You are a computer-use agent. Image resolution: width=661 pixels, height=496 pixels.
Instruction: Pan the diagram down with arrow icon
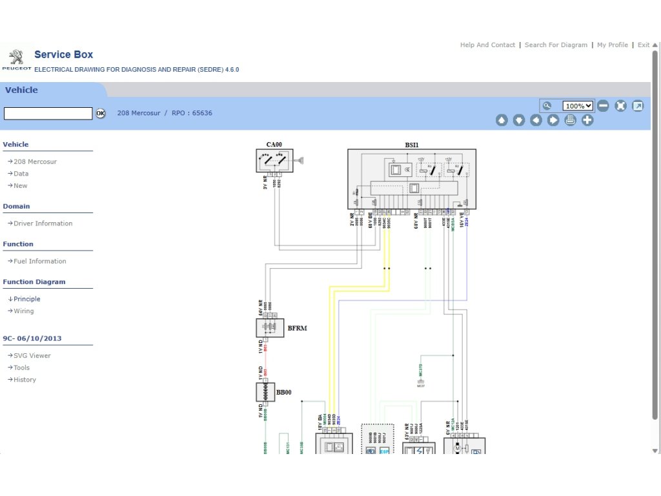point(519,120)
